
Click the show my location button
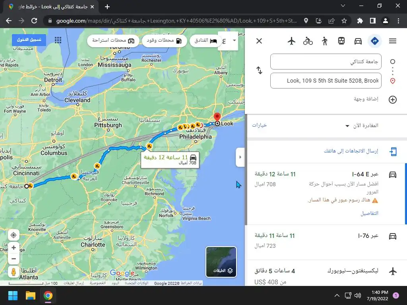pos(14,235)
